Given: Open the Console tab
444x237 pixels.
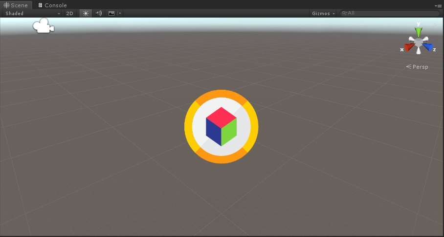Looking at the screenshot, I should pos(52,5).
